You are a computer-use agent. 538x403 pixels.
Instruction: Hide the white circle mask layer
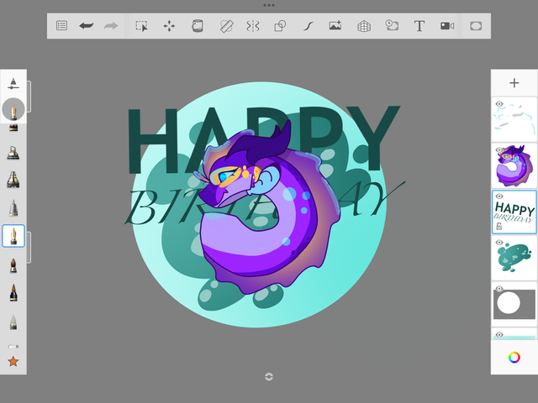(x=499, y=289)
